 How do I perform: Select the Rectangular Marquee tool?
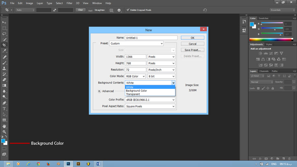(x=4, y=28)
